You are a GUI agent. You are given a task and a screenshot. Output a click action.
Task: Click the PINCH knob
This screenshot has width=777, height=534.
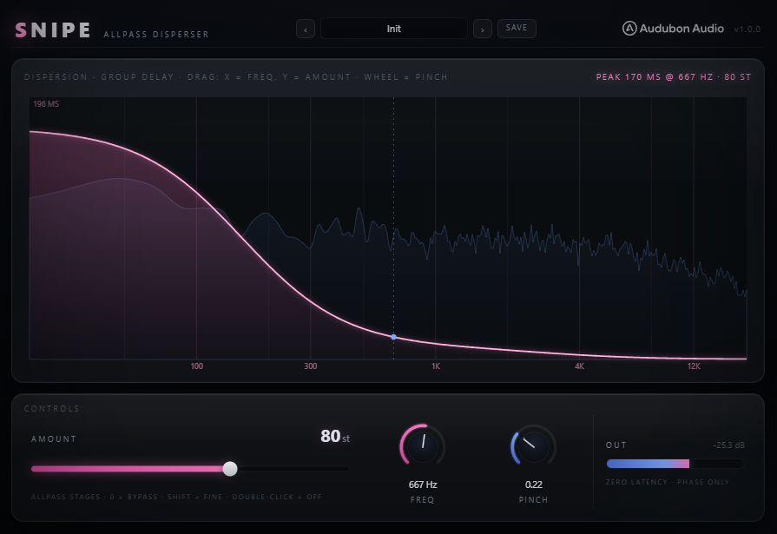click(533, 446)
